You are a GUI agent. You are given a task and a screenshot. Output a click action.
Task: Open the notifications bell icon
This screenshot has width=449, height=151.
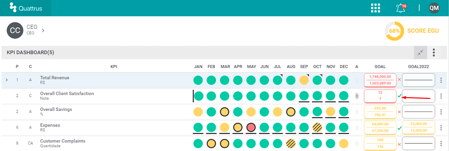(401, 8)
